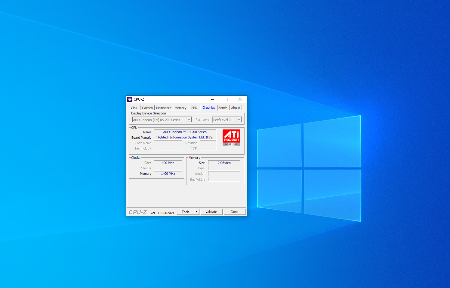
Task: Switch to the CPU tab
Action: click(x=134, y=108)
